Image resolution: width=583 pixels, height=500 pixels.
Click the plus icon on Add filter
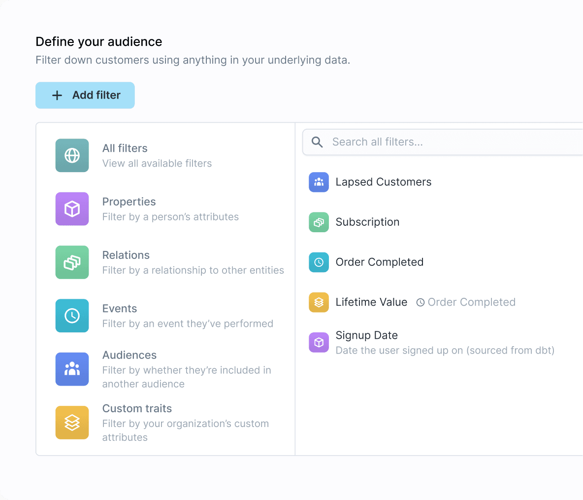pyautogui.click(x=57, y=95)
